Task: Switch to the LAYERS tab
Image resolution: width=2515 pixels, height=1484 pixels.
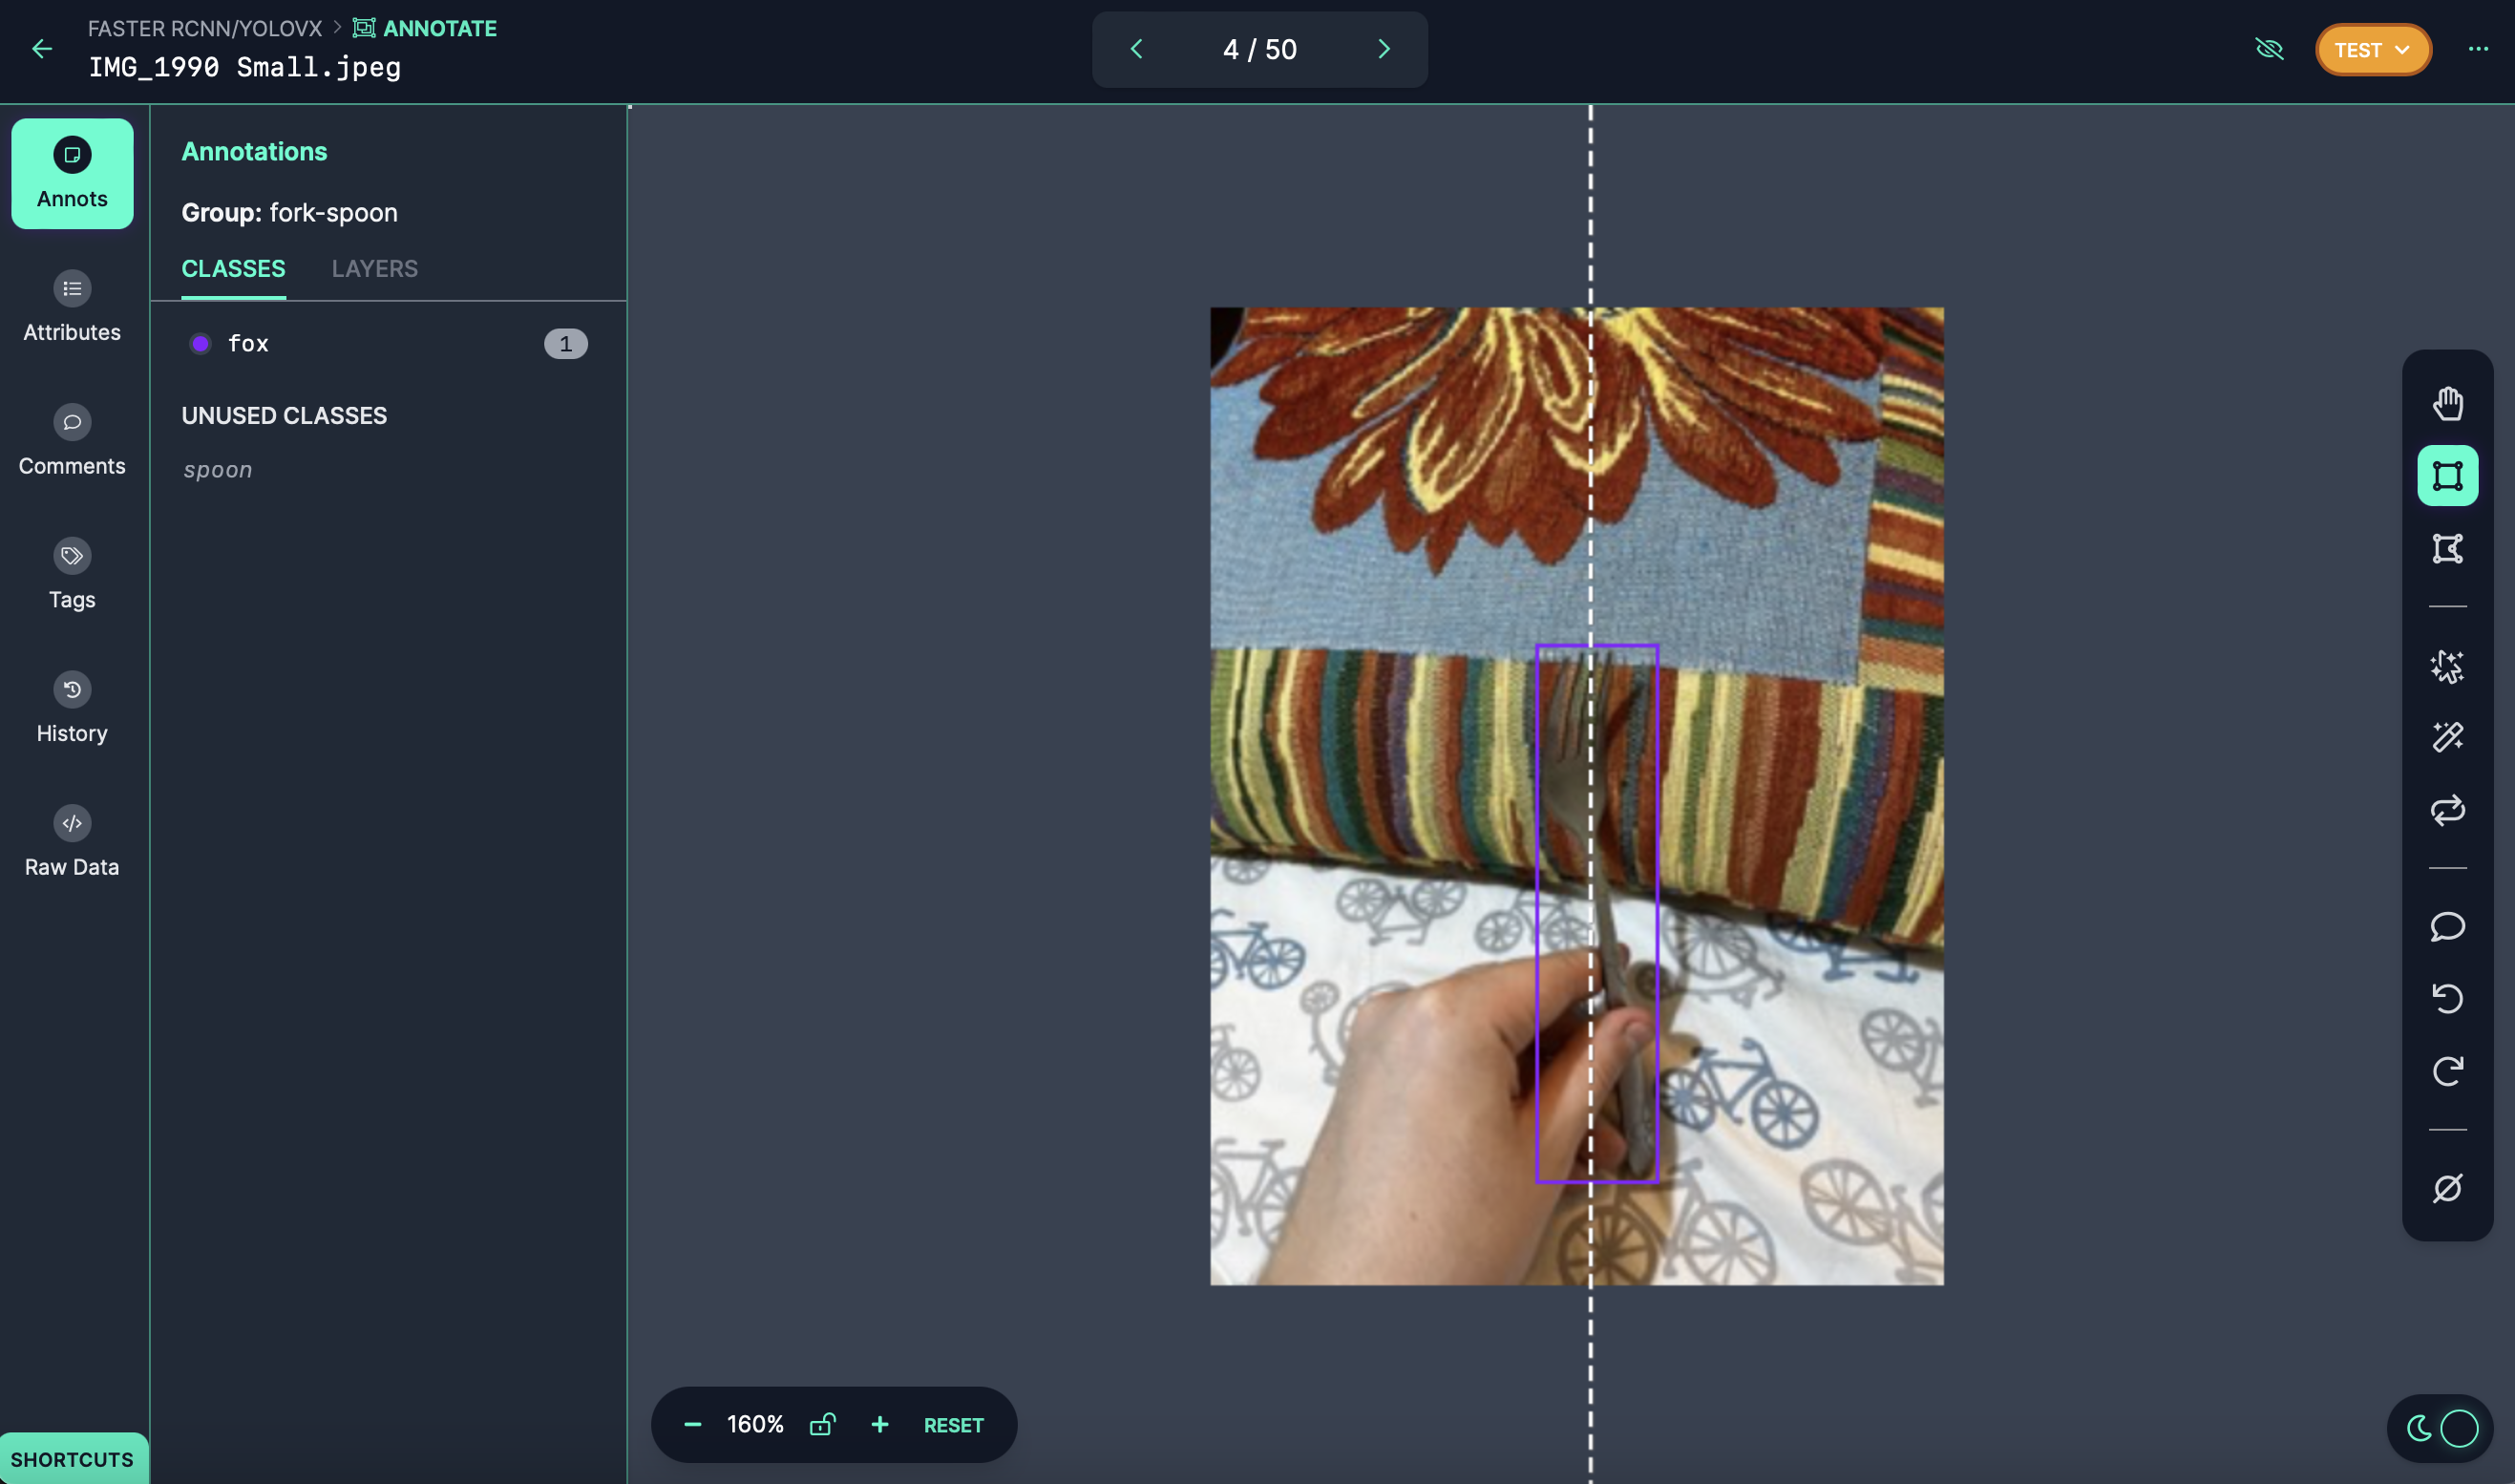Action: pos(375,269)
